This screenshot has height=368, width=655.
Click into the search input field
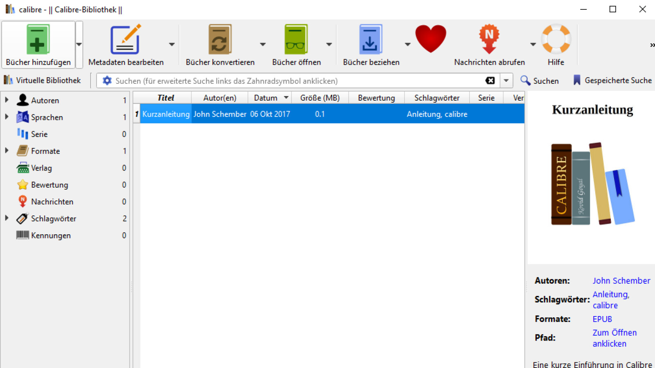[298, 81]
